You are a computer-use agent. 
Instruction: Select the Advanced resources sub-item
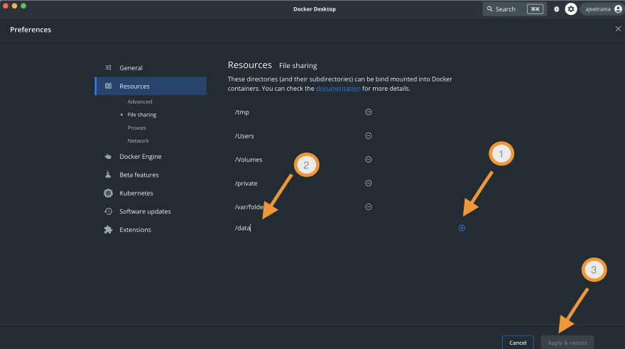coord(139,101)
